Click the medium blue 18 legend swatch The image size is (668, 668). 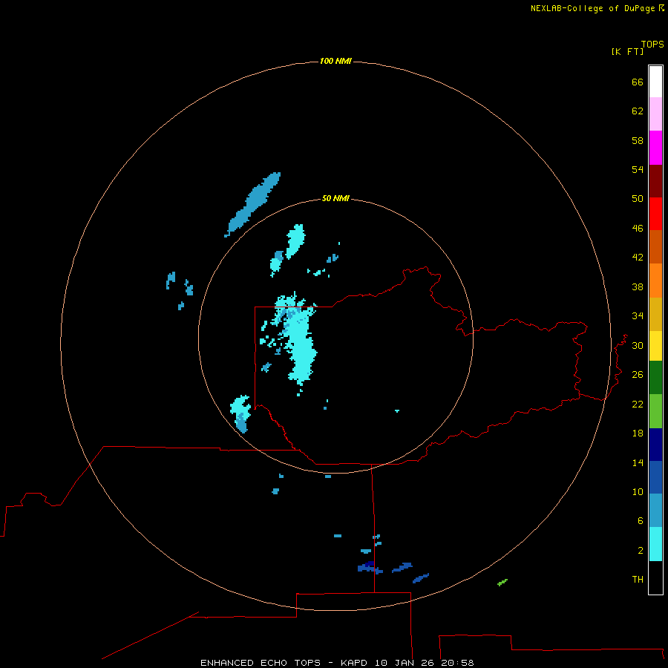pyautogui.click(x=655, y=477)
